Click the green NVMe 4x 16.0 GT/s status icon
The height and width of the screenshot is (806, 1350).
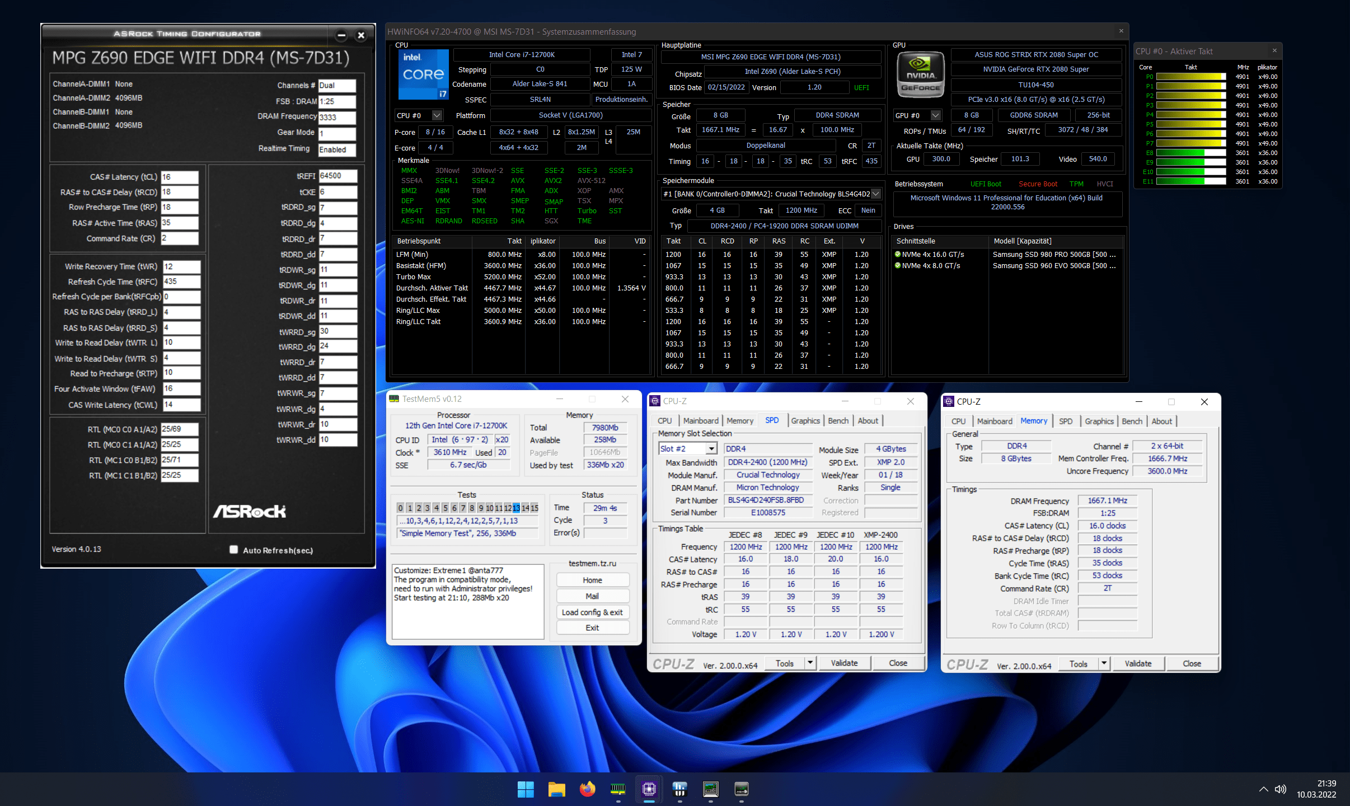click(898, 254)
